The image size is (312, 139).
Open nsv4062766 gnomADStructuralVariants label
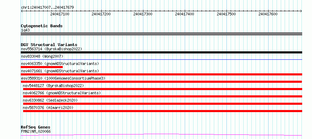62,93
